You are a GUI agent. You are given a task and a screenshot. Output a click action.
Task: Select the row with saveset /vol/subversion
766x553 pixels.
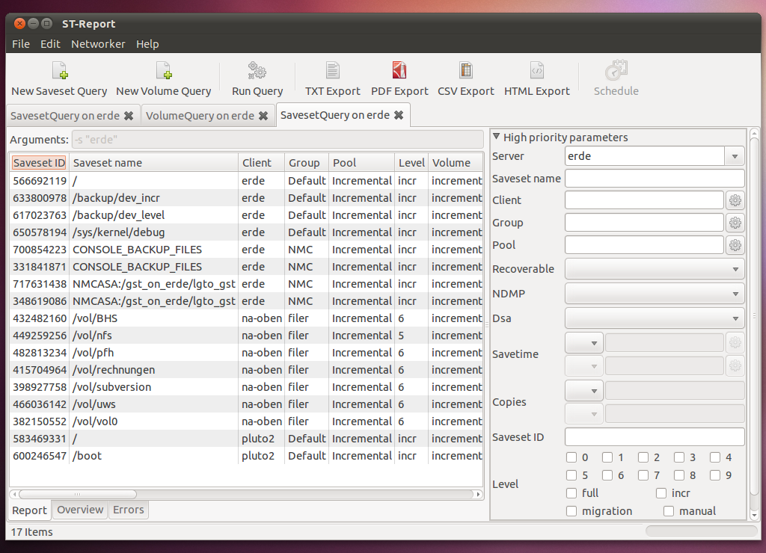[246, 387]
